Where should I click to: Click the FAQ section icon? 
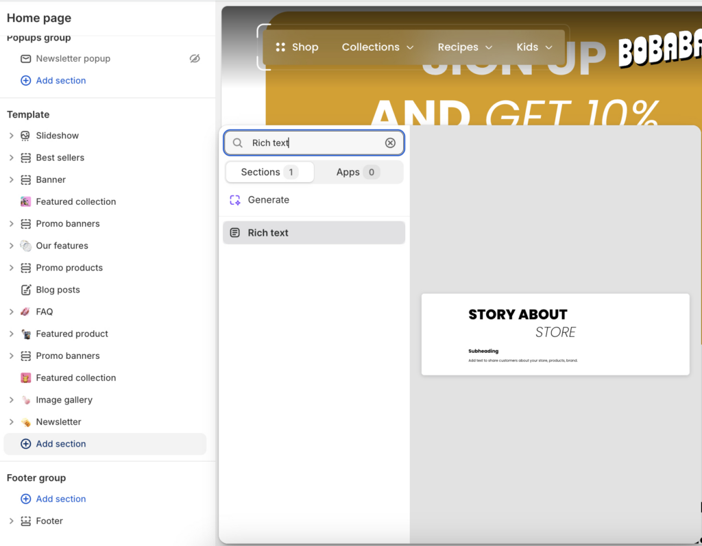pos(26,312)
